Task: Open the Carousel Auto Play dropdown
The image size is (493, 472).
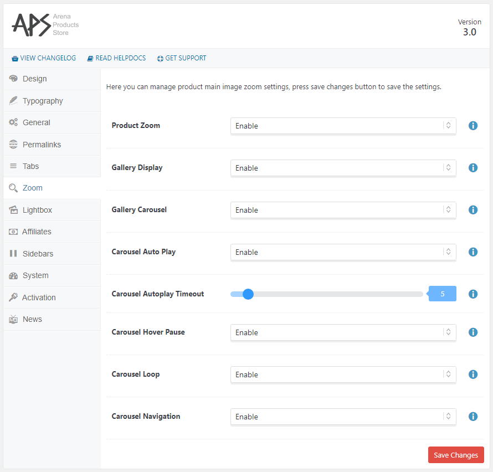Action: point(343,252)
